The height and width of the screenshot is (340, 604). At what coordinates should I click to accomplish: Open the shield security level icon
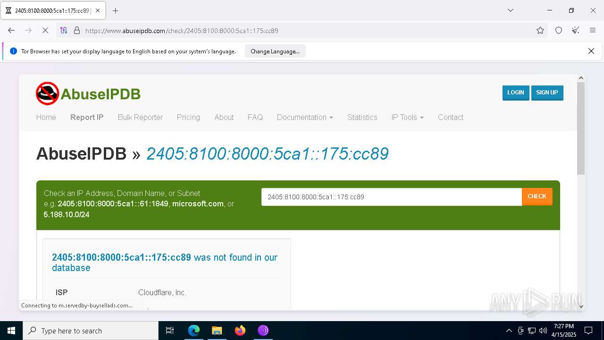click(x=559, y=30)
